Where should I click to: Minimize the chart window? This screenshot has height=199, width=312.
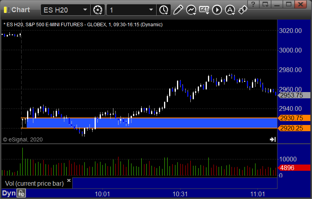click(277, 4)
